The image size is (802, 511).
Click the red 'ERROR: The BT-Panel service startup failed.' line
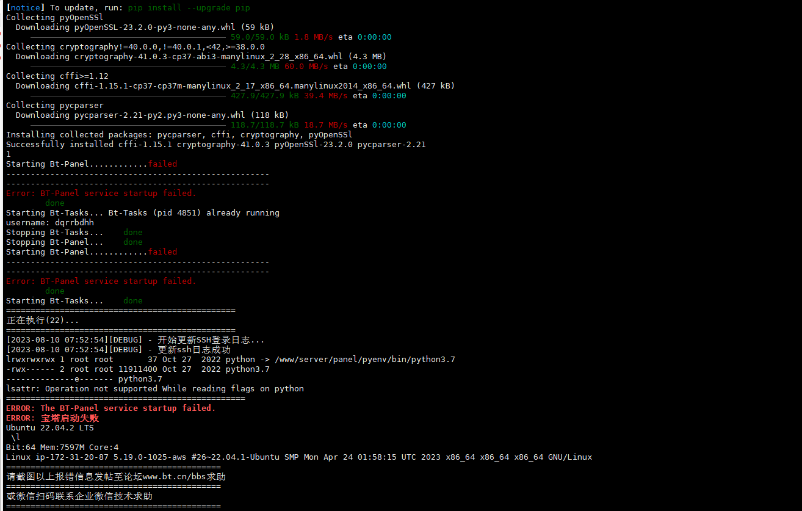pyautogui.click(x=111, y=408)
